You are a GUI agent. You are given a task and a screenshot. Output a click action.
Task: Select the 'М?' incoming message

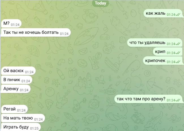(11, 23)
